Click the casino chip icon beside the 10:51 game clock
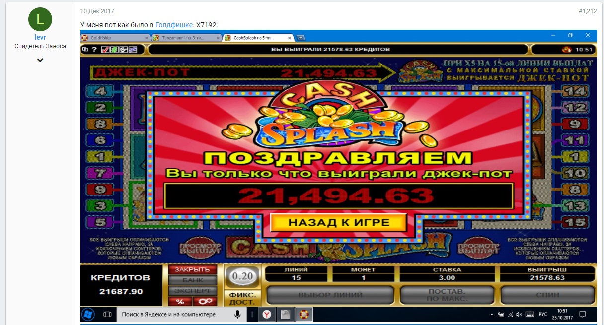This screenshot has height=325, width=604. click(566, 50)
